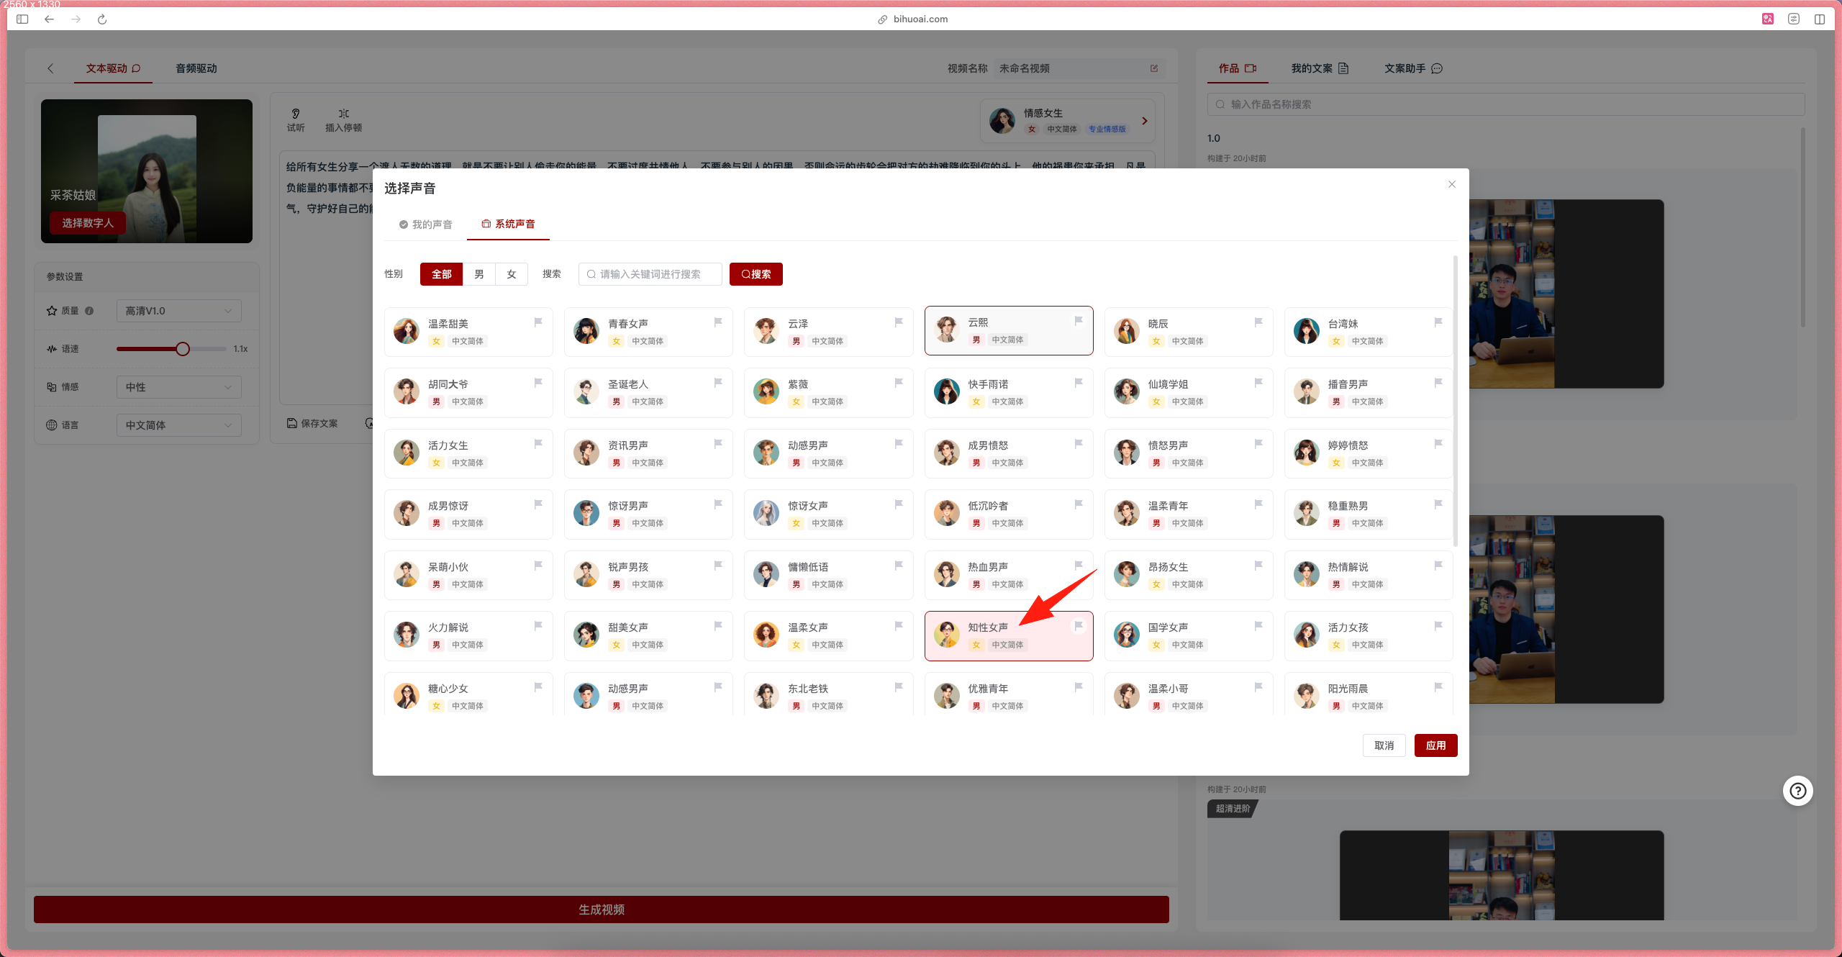Select the 稳重熟男 voice name
This screenshot has height=957, width=1842.
pyautogui.click(x=1348, y=506)
